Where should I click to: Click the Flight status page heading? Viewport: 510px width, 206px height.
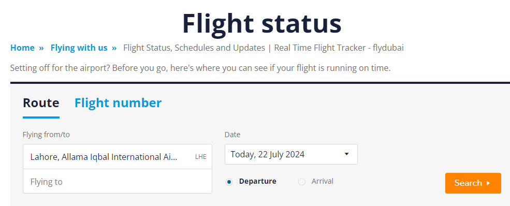(262, 23)
